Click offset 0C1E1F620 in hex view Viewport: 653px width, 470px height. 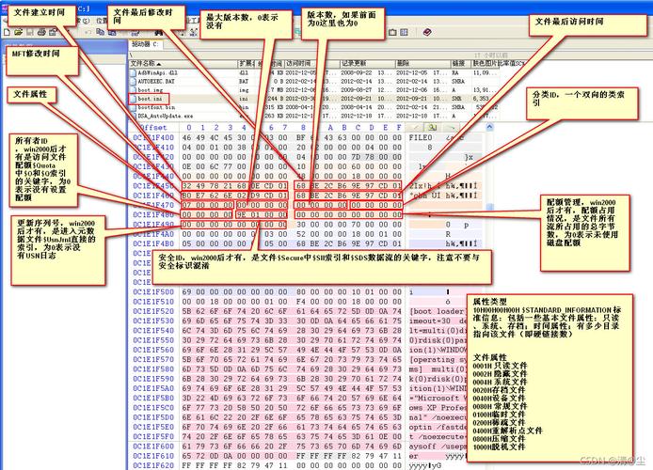click(x=153, y=465)
